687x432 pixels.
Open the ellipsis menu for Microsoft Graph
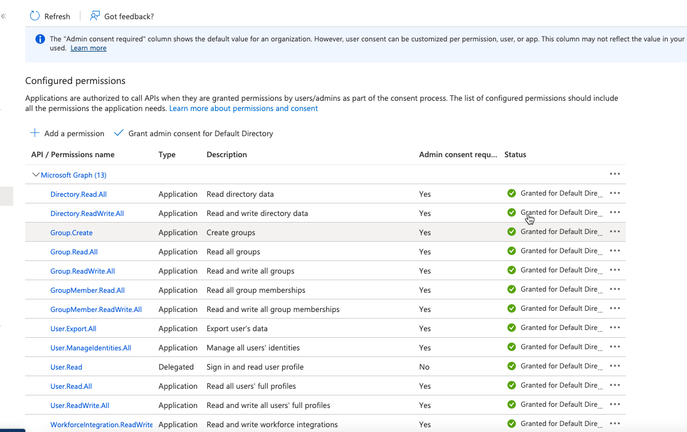pos(614,173)
